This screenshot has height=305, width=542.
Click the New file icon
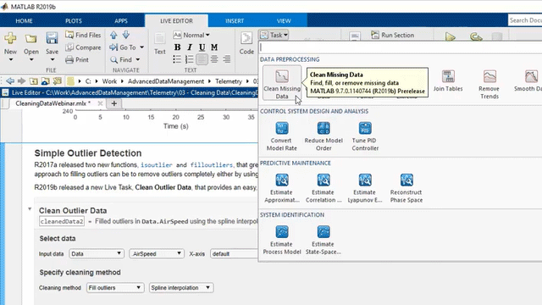click(10, 38)
